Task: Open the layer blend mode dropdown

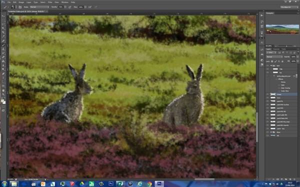Action: tap(274, 57)
